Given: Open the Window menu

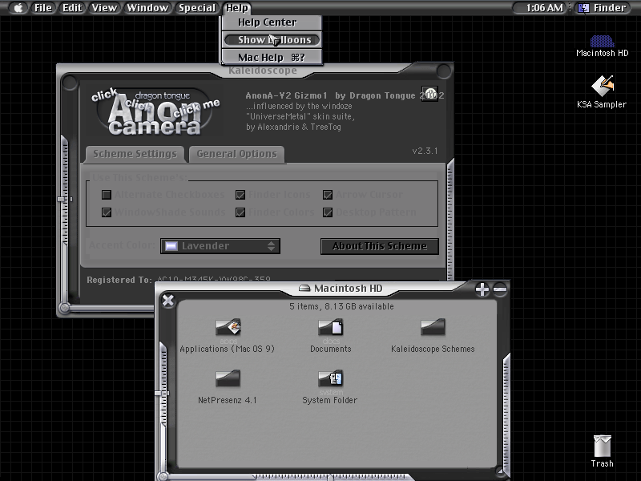Looking at the screenshot, I should [147, 8].
